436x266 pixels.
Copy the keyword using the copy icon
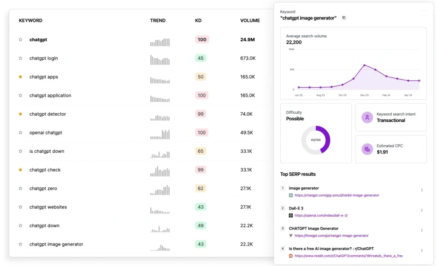pyautogui.click(x=344, y=18)
